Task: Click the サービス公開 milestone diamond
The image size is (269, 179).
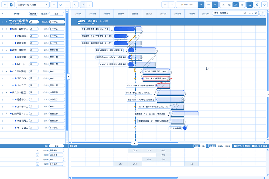Action: tap(184, 128)
